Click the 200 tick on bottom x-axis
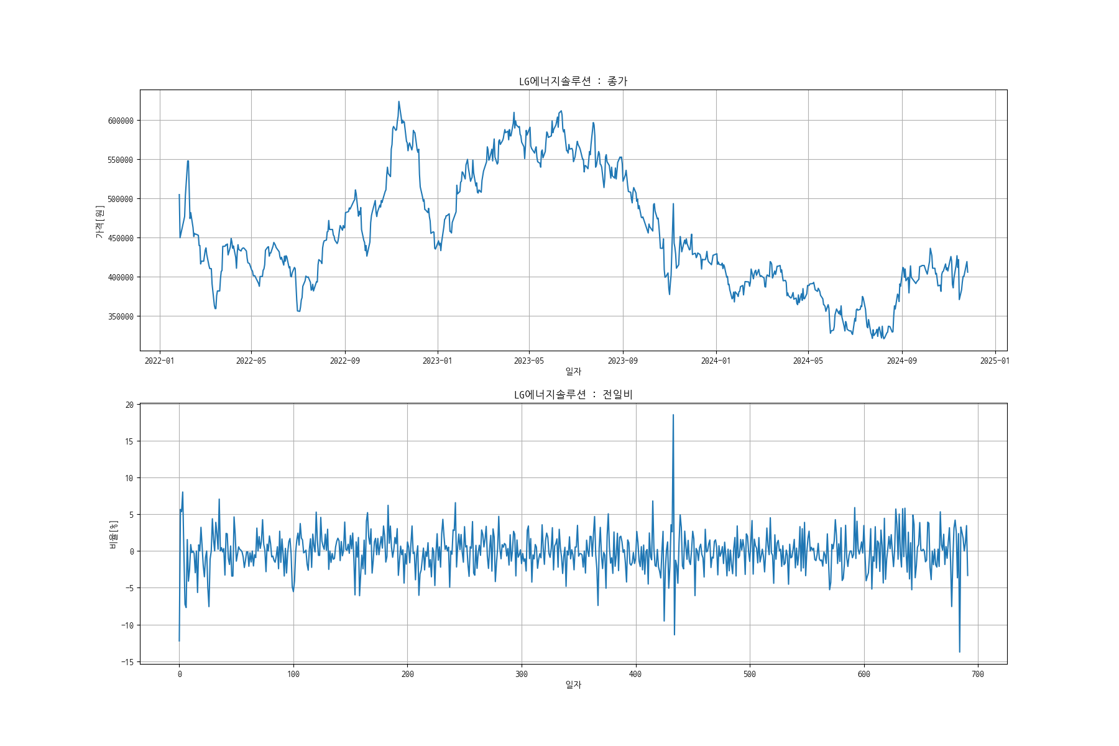This screenshot has width=1119, height=746. (x=408, y=674)
